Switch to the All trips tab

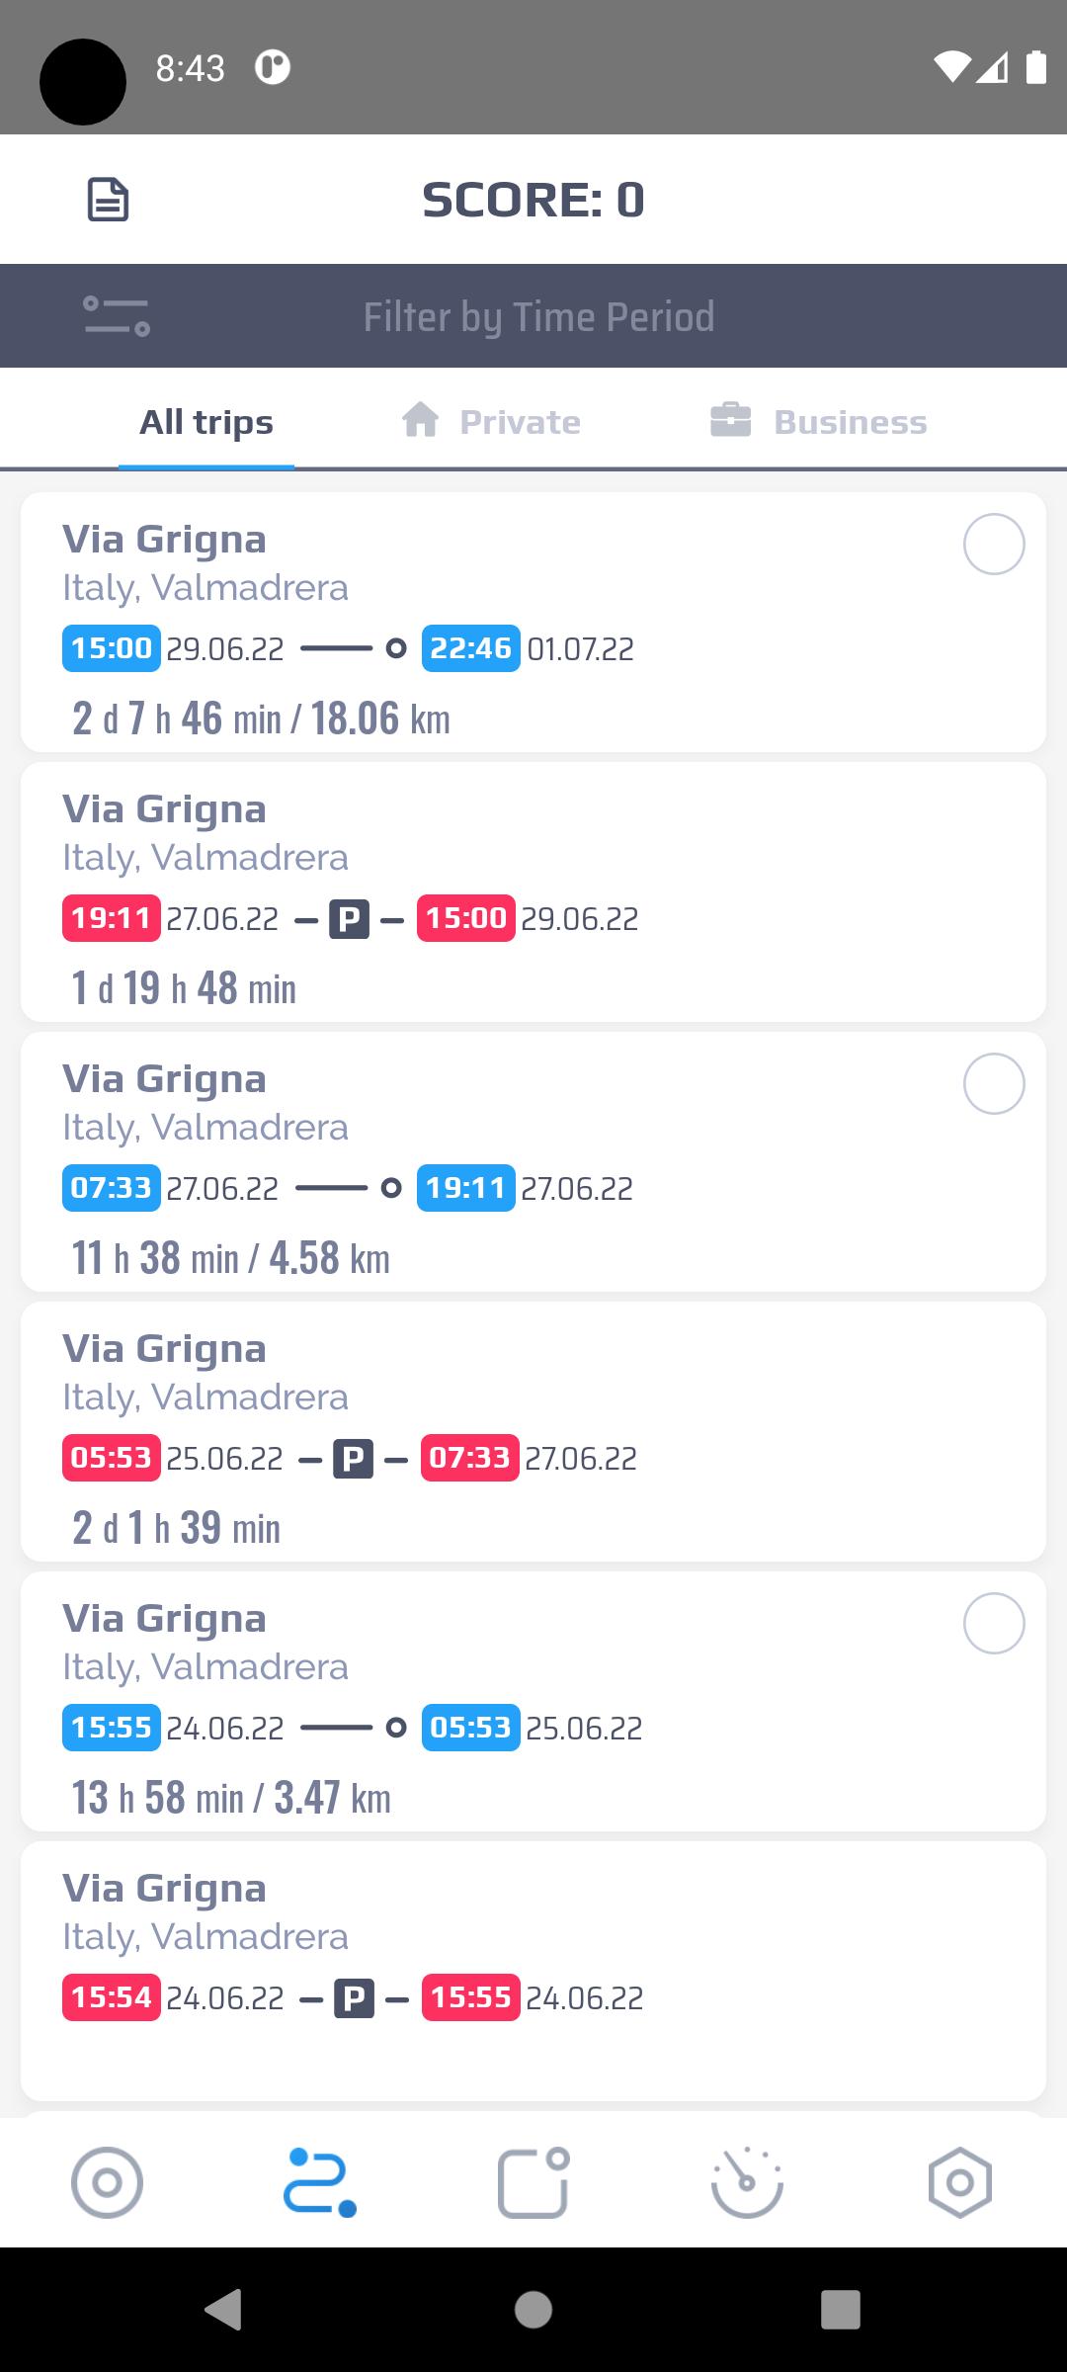(x=206, y=423)
